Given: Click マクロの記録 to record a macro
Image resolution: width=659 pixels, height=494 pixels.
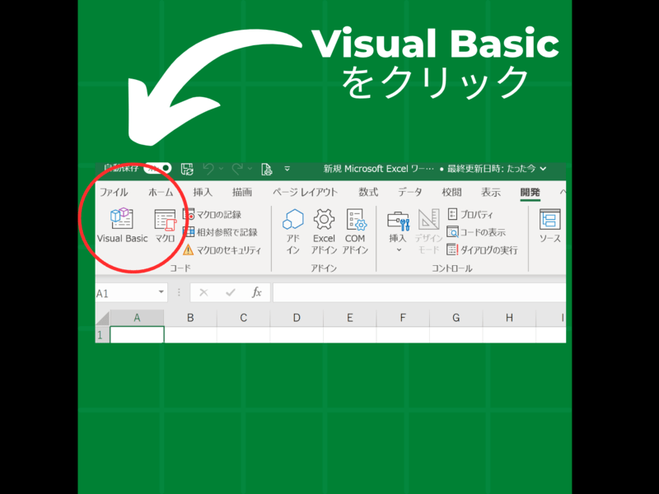Looking at the screenshot, I should pyautogui.click(x=213, y=214).
